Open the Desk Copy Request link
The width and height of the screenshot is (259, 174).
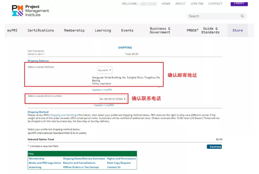click(119, 163)
